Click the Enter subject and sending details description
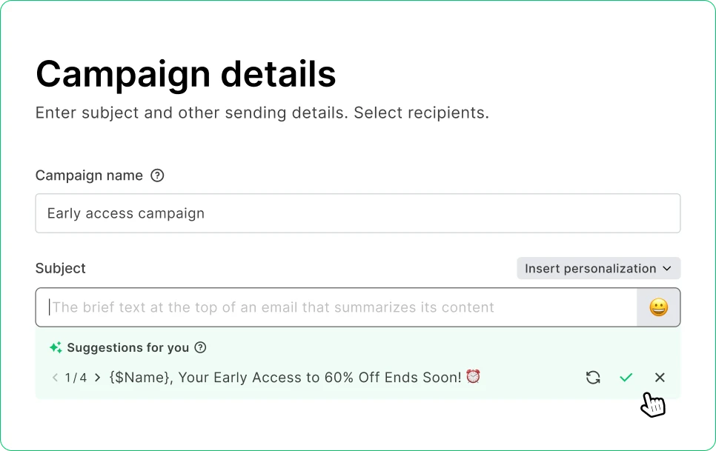Screen dimensions: 716x451 coord(262,113)
